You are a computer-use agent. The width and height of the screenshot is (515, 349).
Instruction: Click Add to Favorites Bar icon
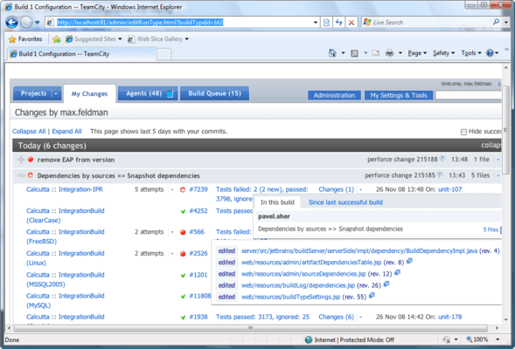57,39
